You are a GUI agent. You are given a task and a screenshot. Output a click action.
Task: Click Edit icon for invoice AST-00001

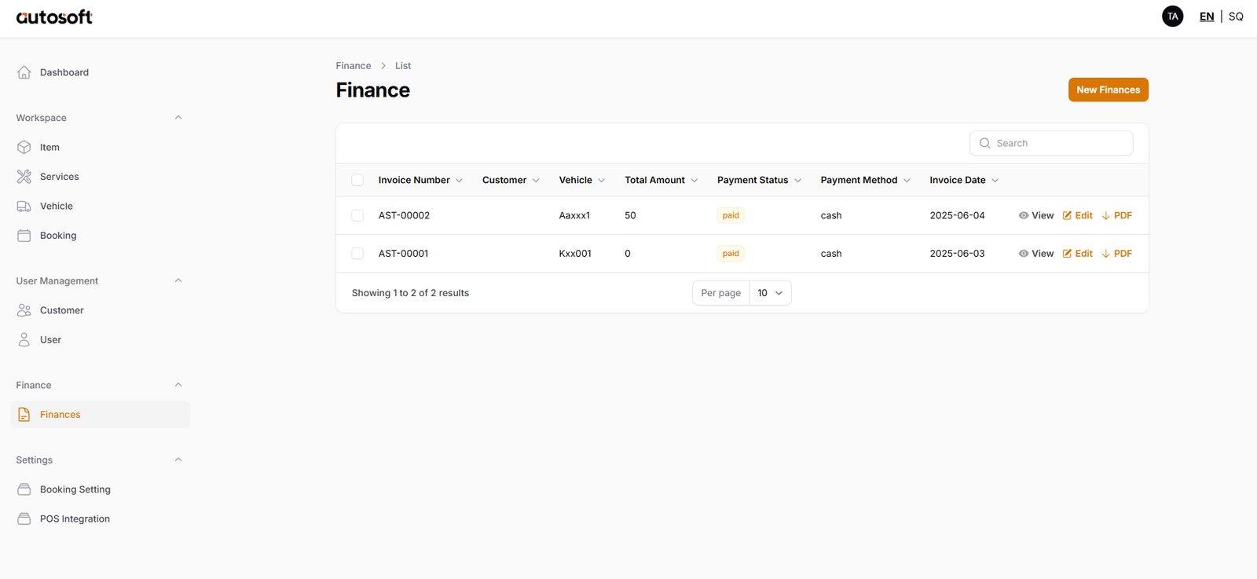1067,254
